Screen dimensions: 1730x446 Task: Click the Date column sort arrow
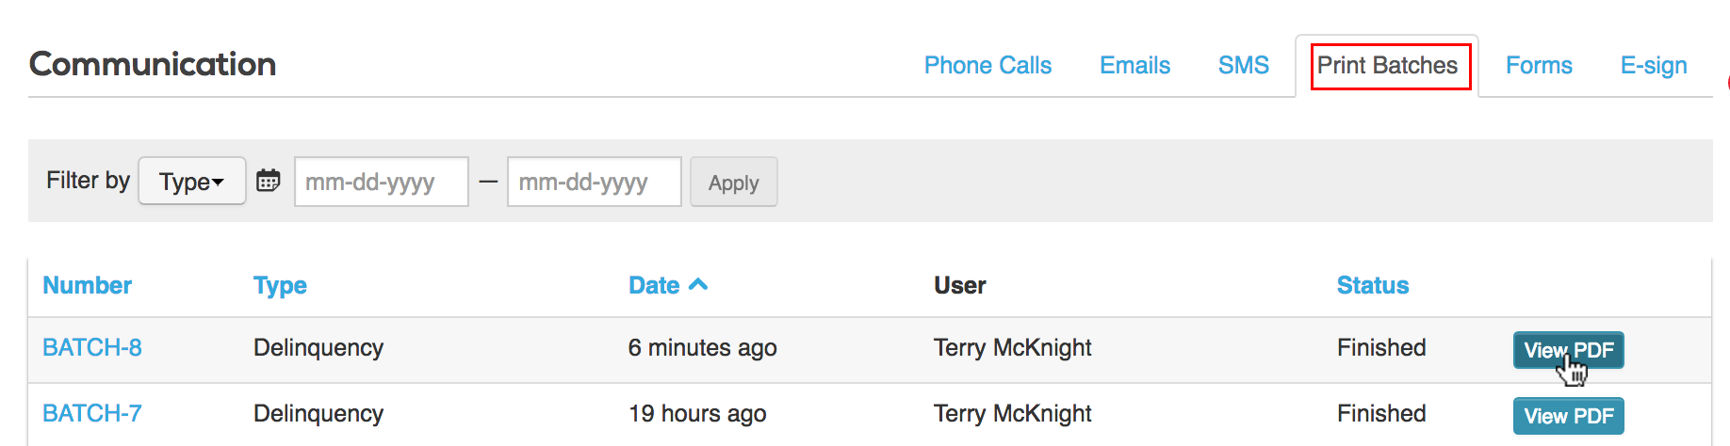click(698, 284)
